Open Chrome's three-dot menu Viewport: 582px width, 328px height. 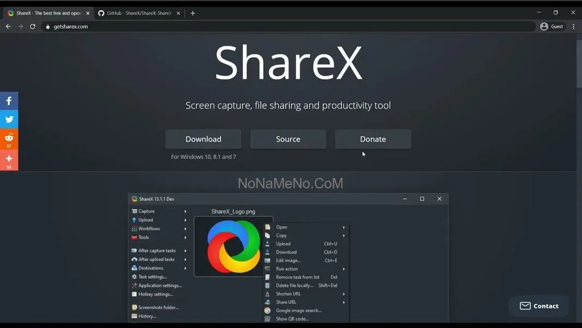pos(573,26)
